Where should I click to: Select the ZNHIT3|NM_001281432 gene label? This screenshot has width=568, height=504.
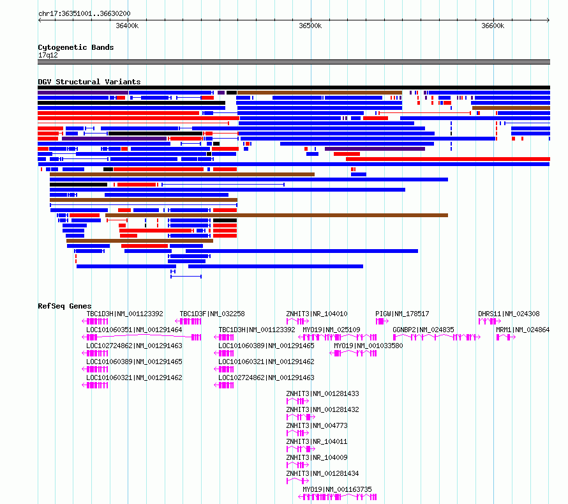click(322, 409)
